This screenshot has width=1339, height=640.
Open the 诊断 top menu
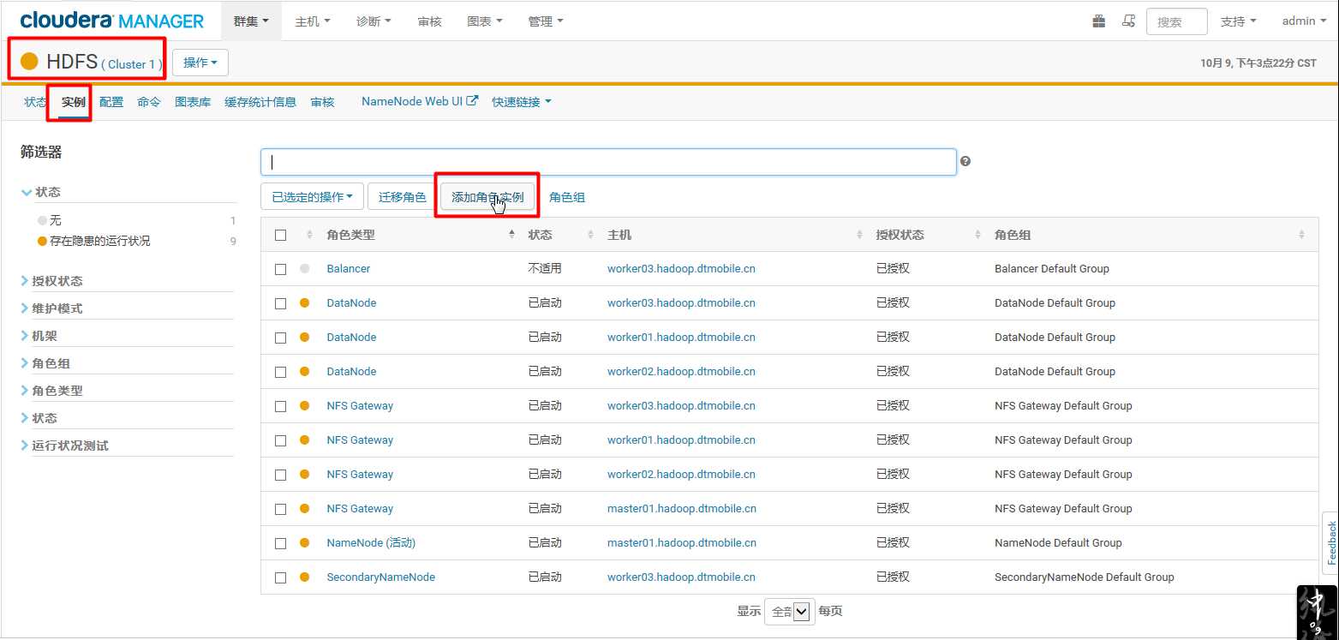click(374, 21)
